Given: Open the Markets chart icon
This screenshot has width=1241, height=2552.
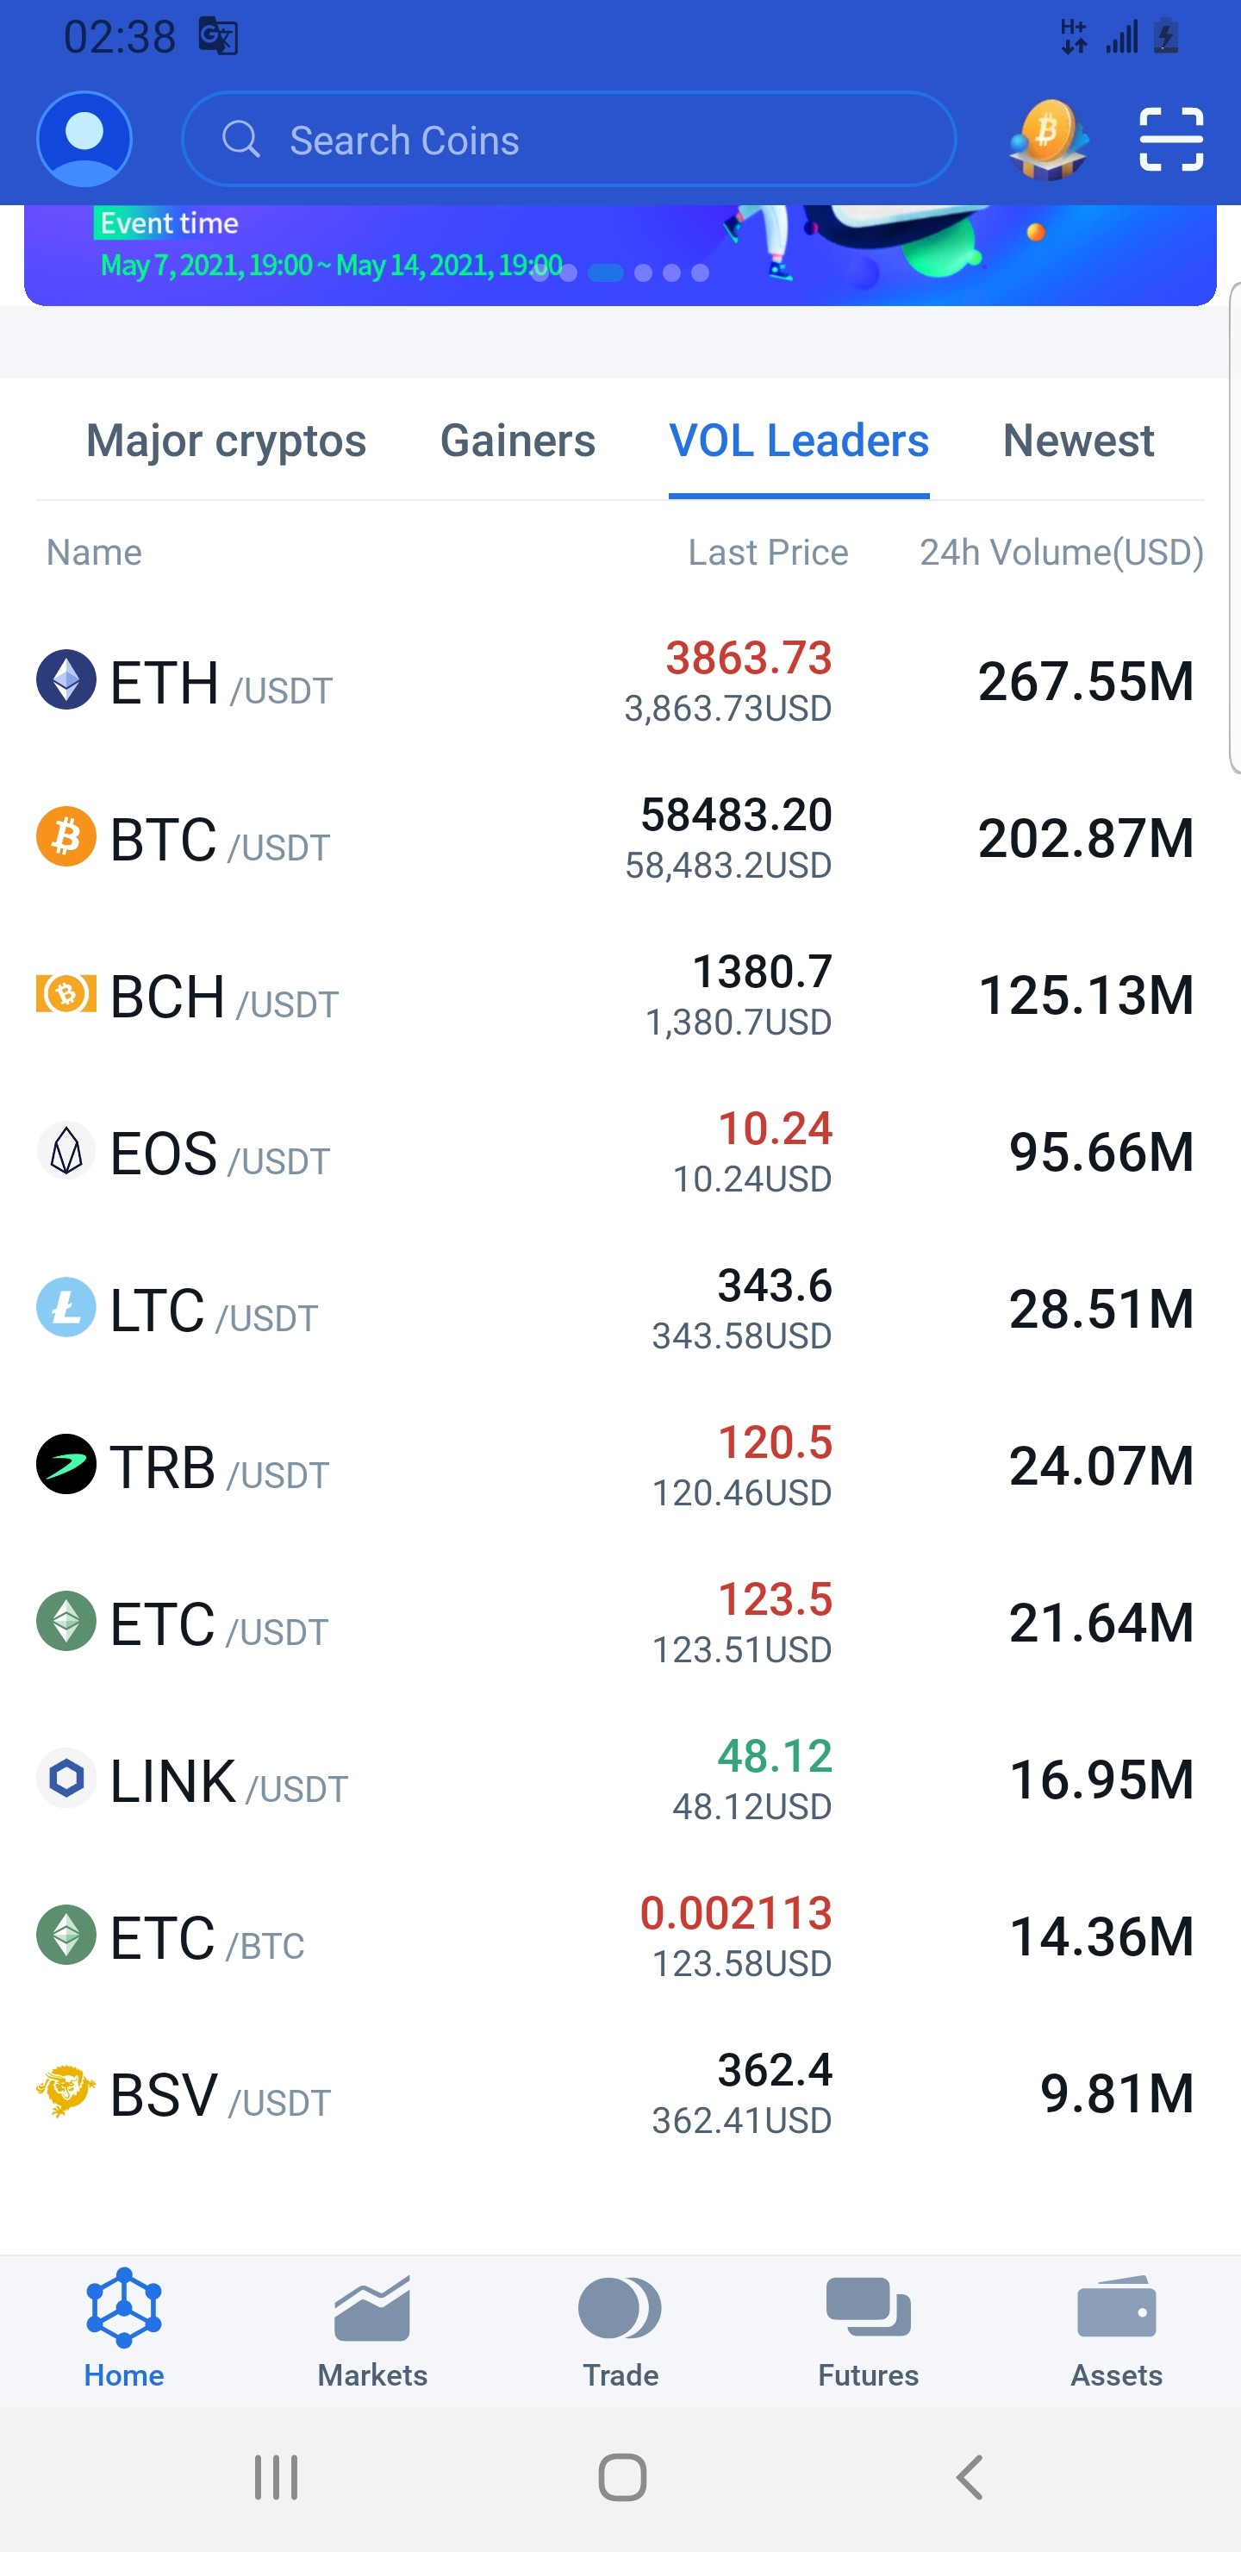Looking at the screenshot, I should click(x=372, y=2308).
